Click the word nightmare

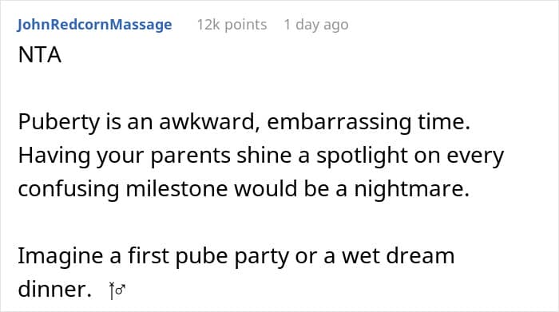(412, 189)
